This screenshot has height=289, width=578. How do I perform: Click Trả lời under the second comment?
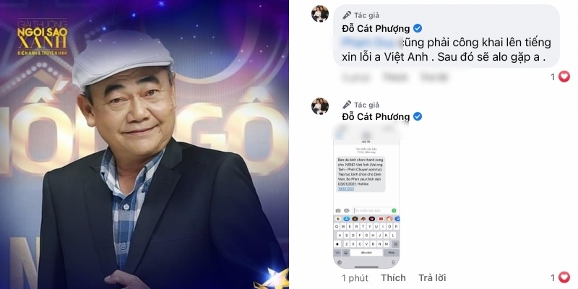pos(432,277)
